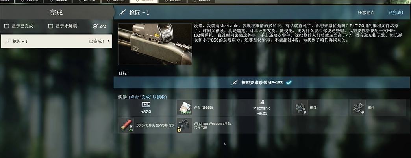This screenshot has width=411, height=158.
Task: Select the 卢布 (10000) roubles reward icon
Action: 184,107
